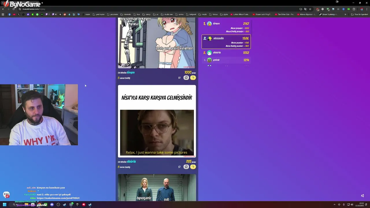This screenshot has width=370, height=208.
Task: Open the nintendo bookmark folder
Action: coord(125,14)
